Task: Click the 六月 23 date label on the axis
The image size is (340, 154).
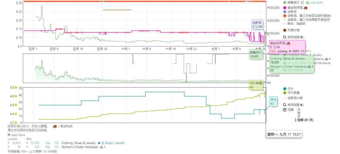Action: (x=191, y=49)
